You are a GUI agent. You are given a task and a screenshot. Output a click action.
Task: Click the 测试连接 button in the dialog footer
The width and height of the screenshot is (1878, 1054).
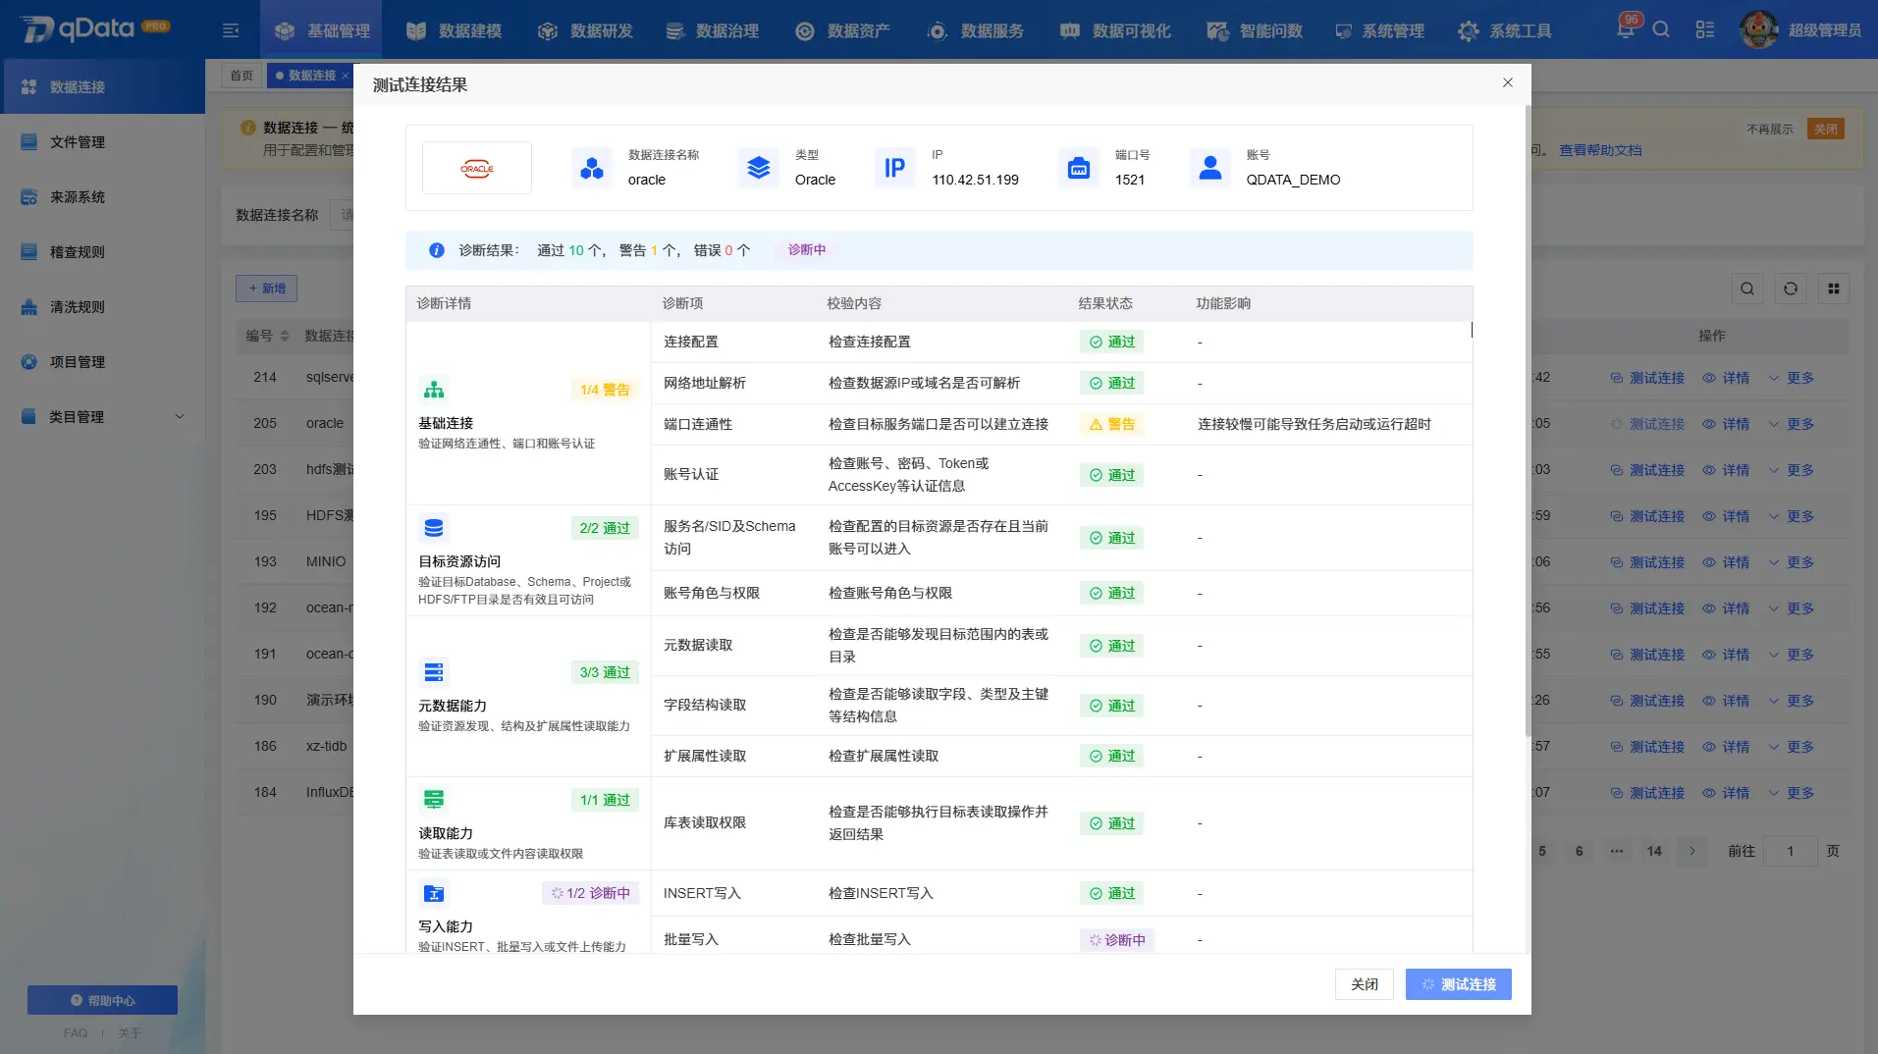click(x=1459, y=984)
